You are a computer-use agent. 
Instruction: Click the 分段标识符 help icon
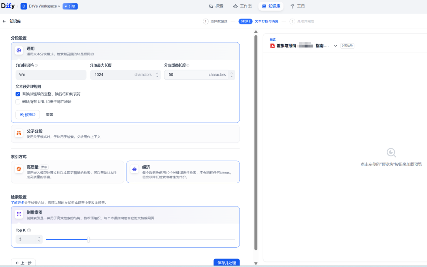click(36, 65)
